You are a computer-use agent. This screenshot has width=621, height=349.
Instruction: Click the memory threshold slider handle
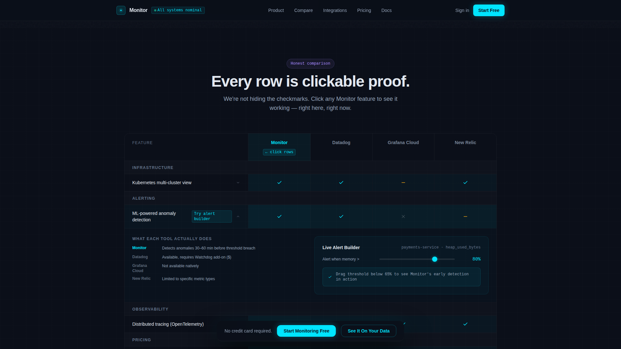435,259
